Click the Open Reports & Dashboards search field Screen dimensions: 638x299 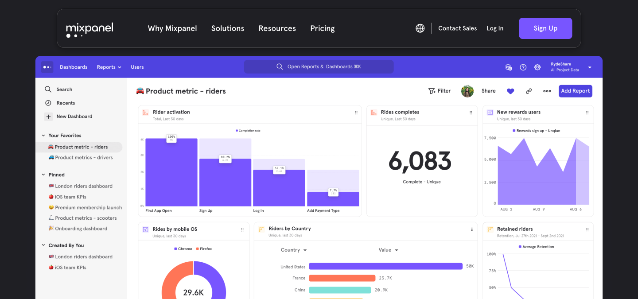319,67
